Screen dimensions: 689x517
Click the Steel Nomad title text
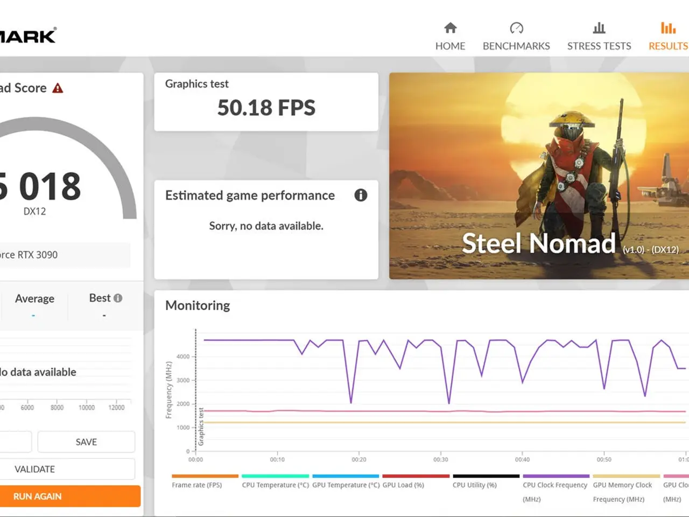[539, 243]
